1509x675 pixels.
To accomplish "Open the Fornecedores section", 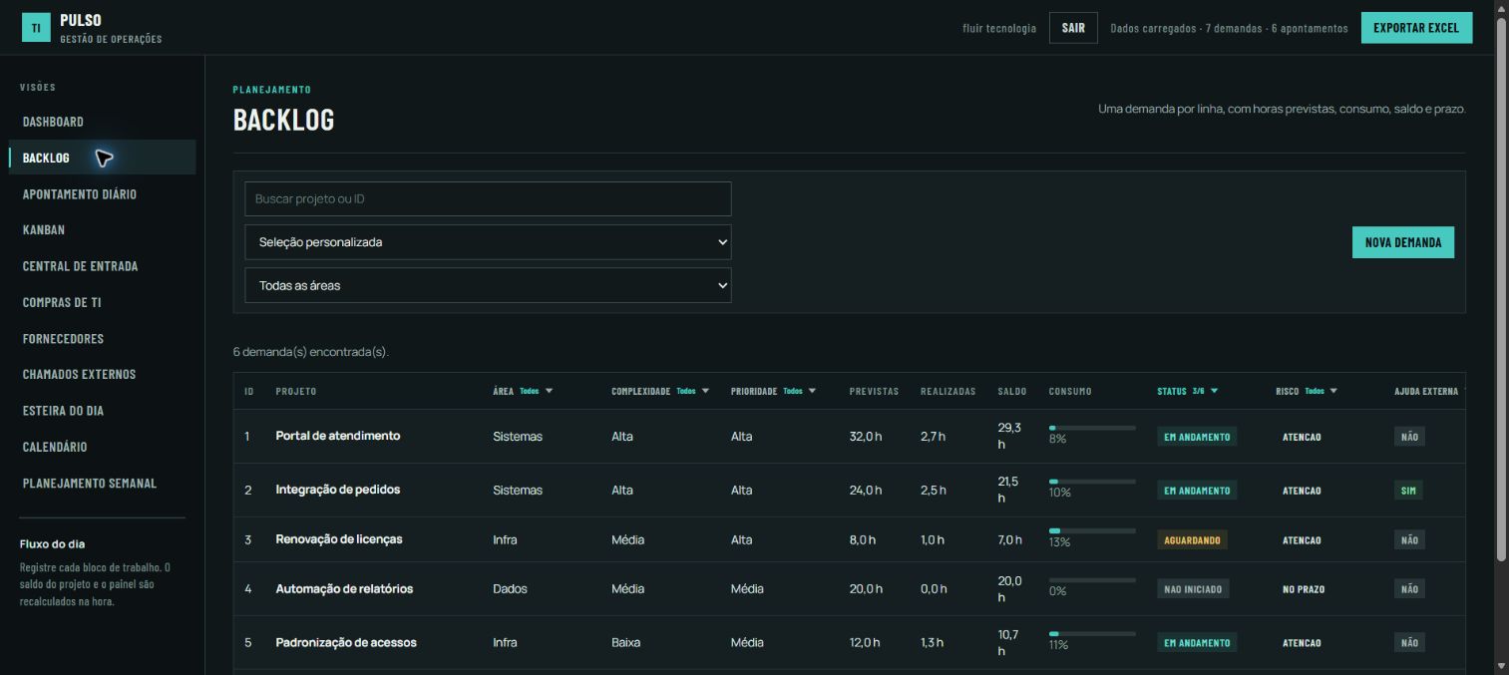I will pos(63,339).
